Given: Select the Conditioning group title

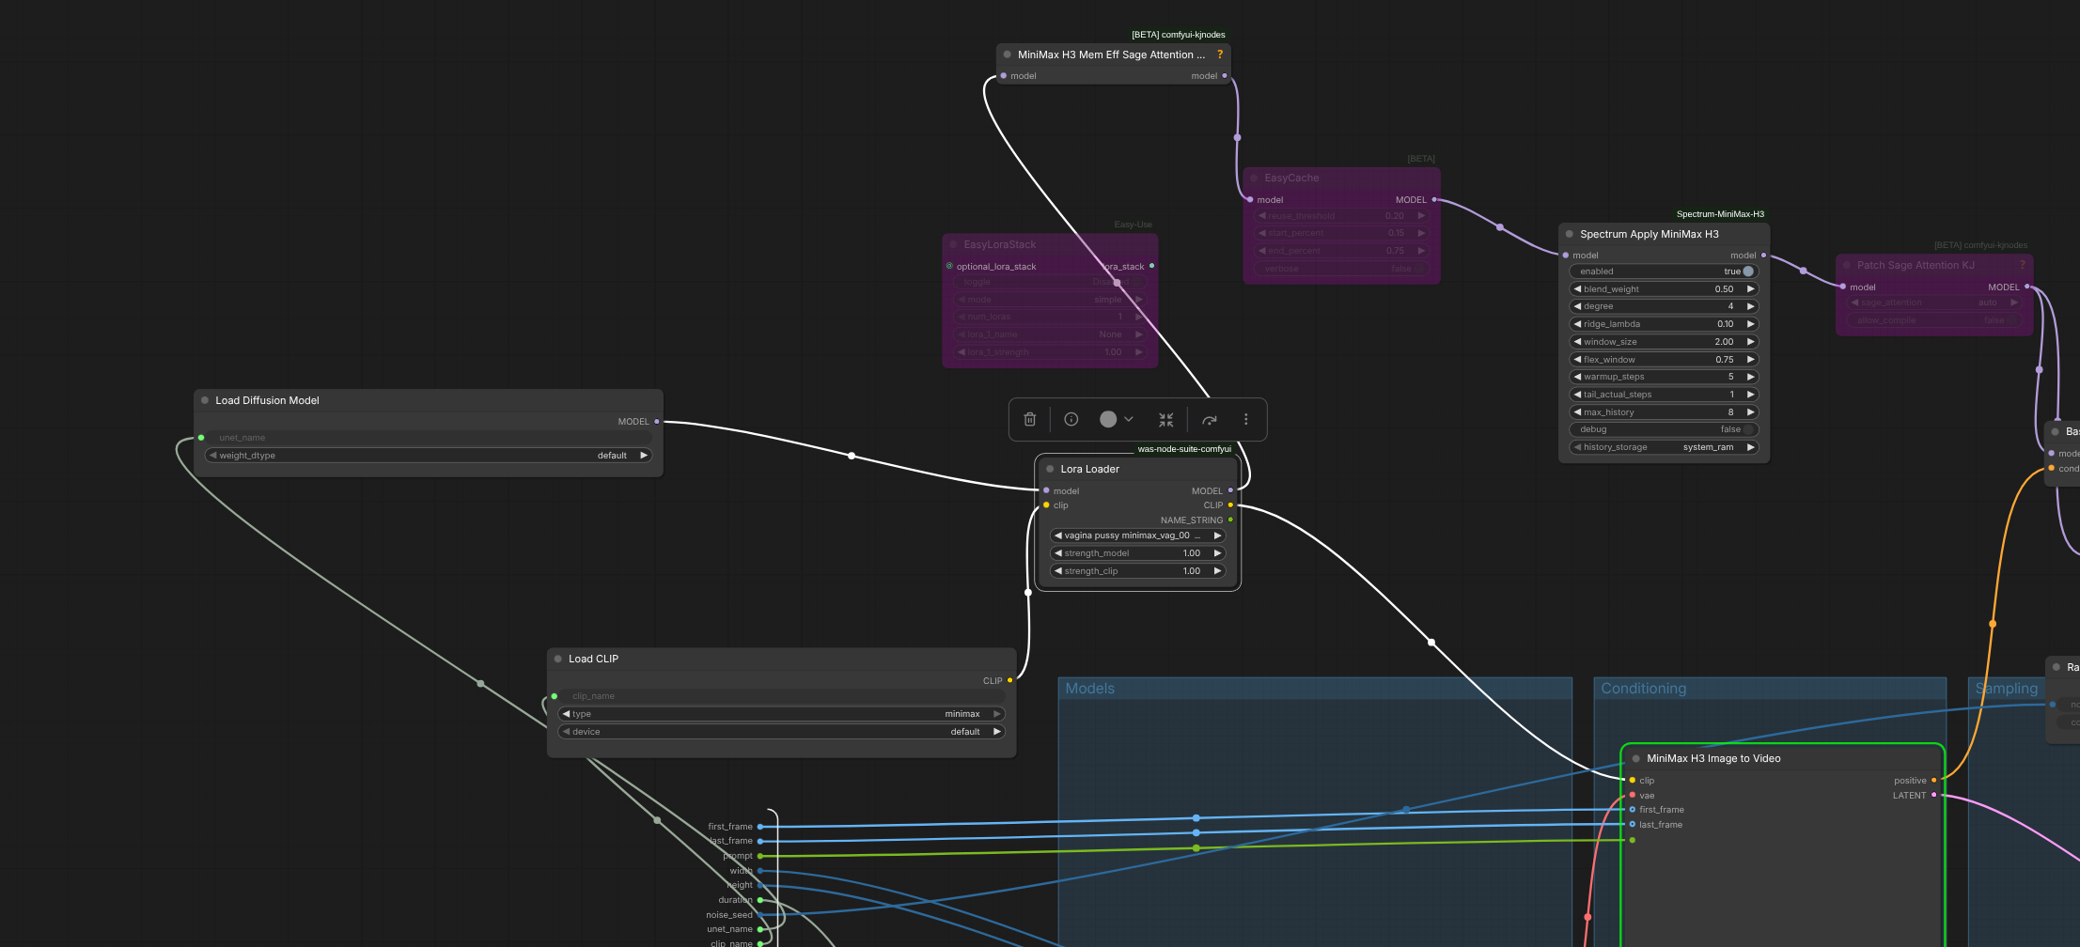Looking at the screenshot, I should coord(1644,689).
